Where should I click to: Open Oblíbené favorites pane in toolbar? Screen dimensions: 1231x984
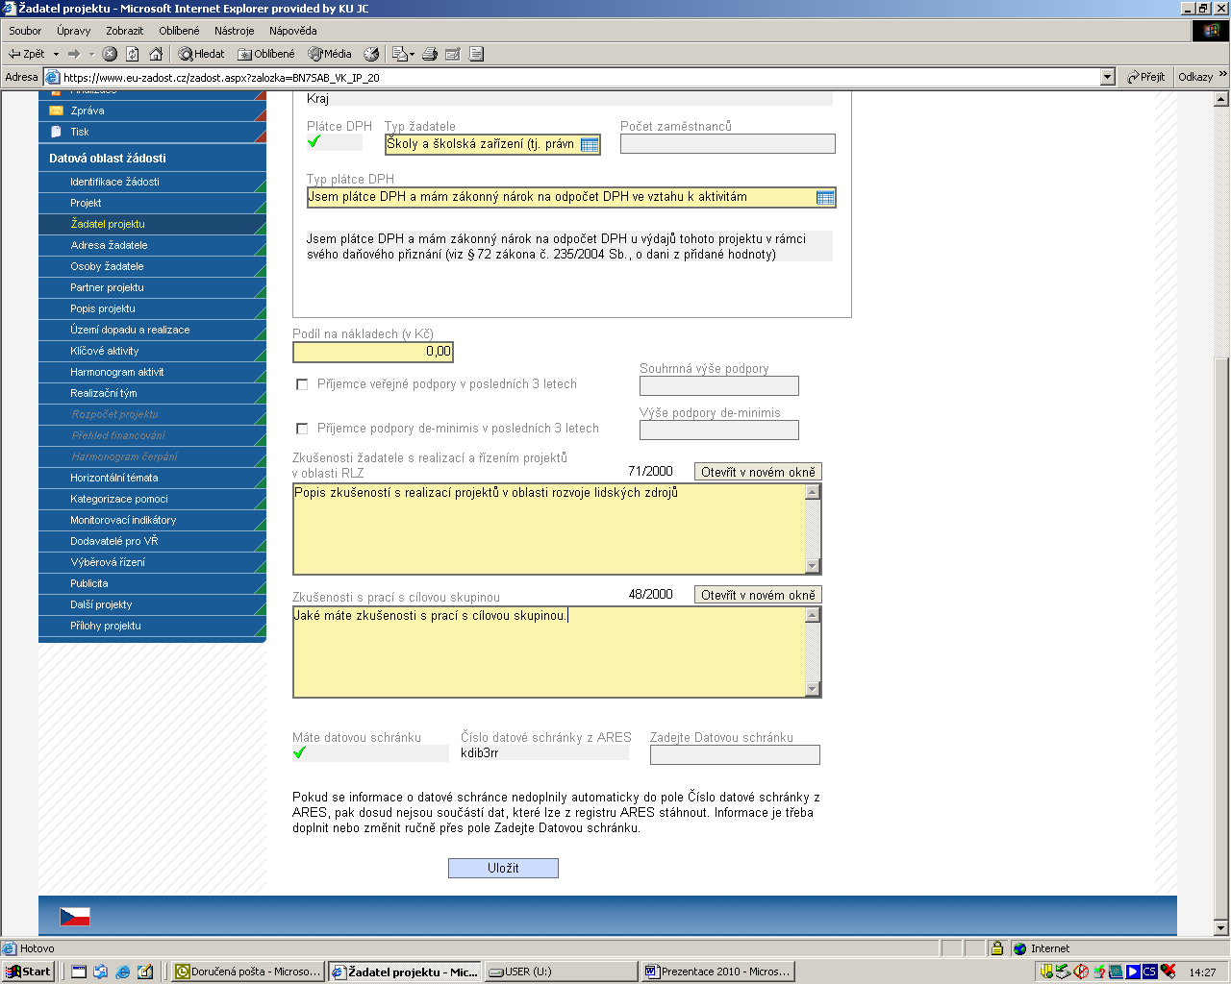(x=266, y=54)
